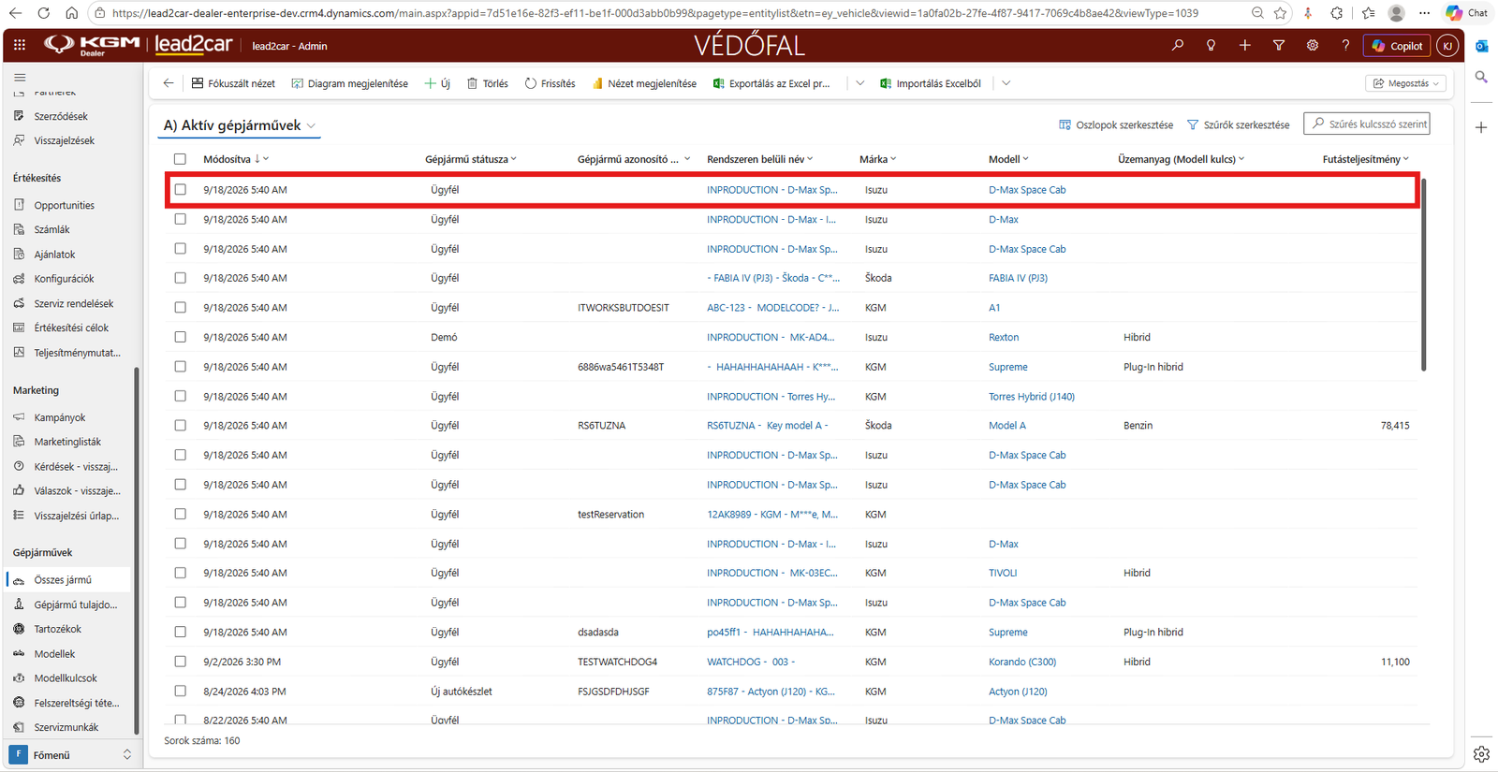The height and width of the screenshot is (772, 1498).
Task: Open the Főmenü area switcher
Action: click(x=71, y=755)
